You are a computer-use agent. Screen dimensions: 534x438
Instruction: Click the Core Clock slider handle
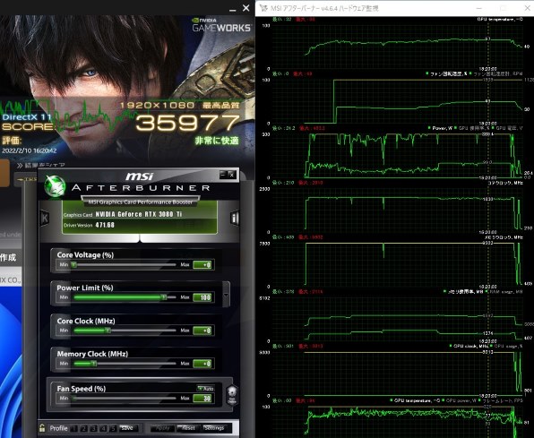point(108,331)
